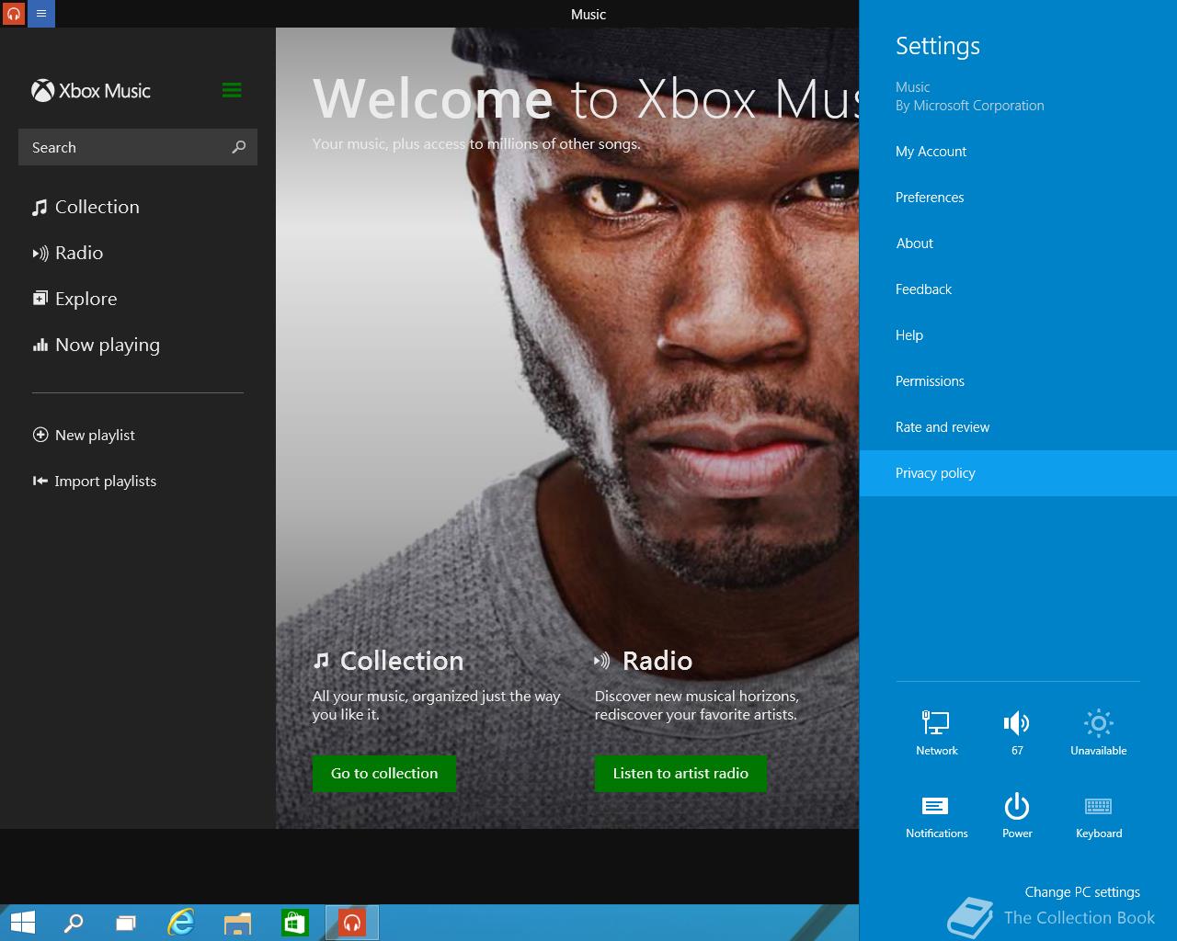Click the Xbox Music logo
1177x941 pixels.
(x=91, y=91)
